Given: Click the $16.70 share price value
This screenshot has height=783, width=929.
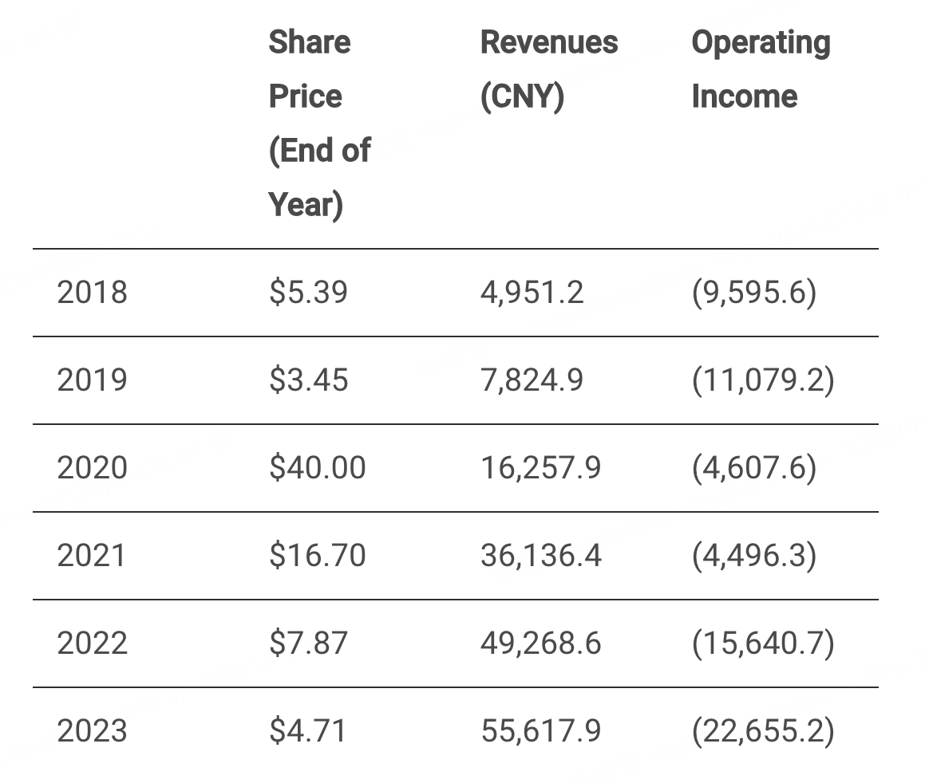Looking at the screenshot, I should coord(317,555).
